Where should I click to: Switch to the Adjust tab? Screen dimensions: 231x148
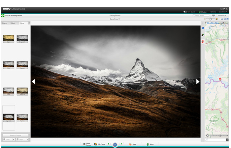click(x=15, y=23)
